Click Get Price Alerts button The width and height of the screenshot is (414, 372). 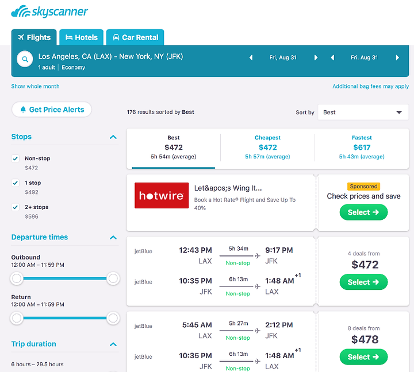click(52, 110)
